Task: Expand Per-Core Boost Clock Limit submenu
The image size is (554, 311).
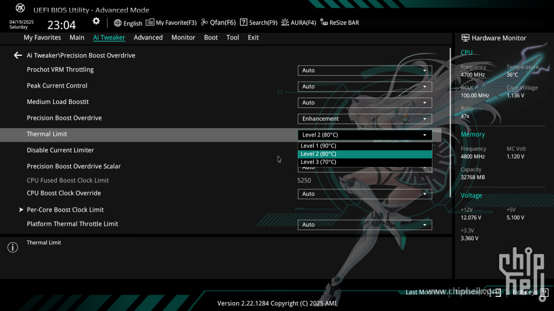Action: coord(65,210)
